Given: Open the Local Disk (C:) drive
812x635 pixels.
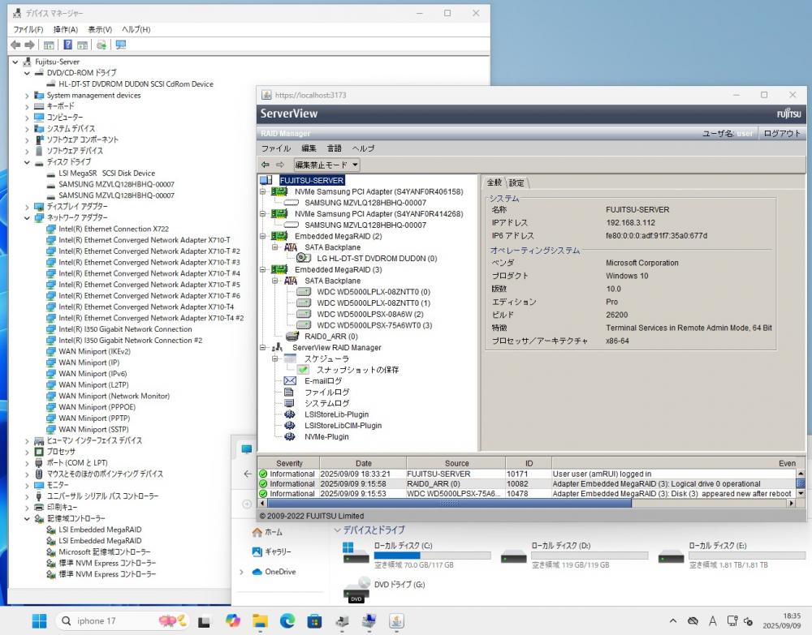Looking at the screenshot, I should coord(417,555).
